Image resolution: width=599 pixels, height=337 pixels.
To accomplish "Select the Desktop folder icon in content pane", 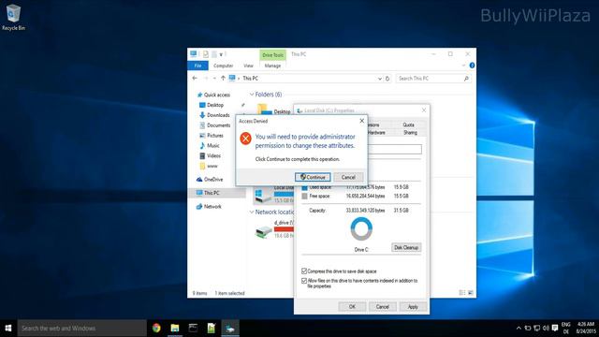I will [264, 110].
